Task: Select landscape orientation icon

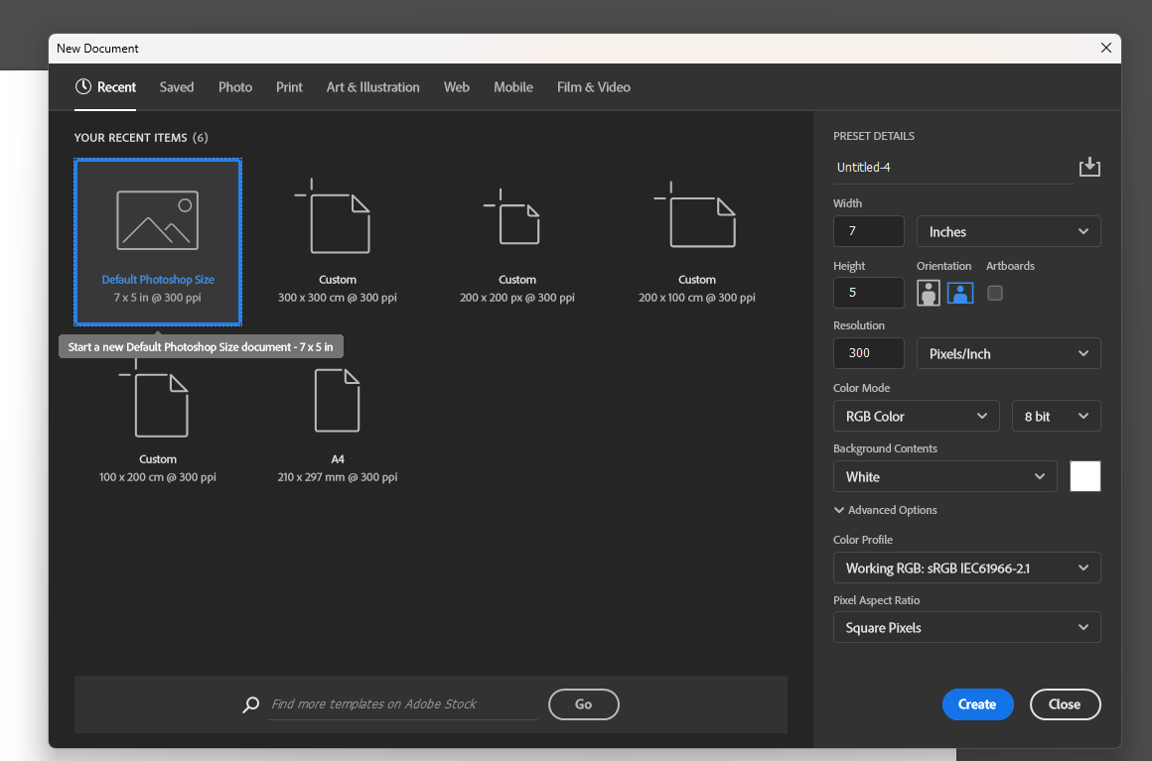Action: [959, 293]
